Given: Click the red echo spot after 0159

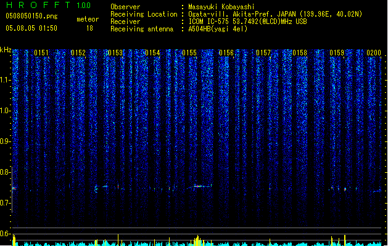Looking at the screenshot, I should (345, 189).
